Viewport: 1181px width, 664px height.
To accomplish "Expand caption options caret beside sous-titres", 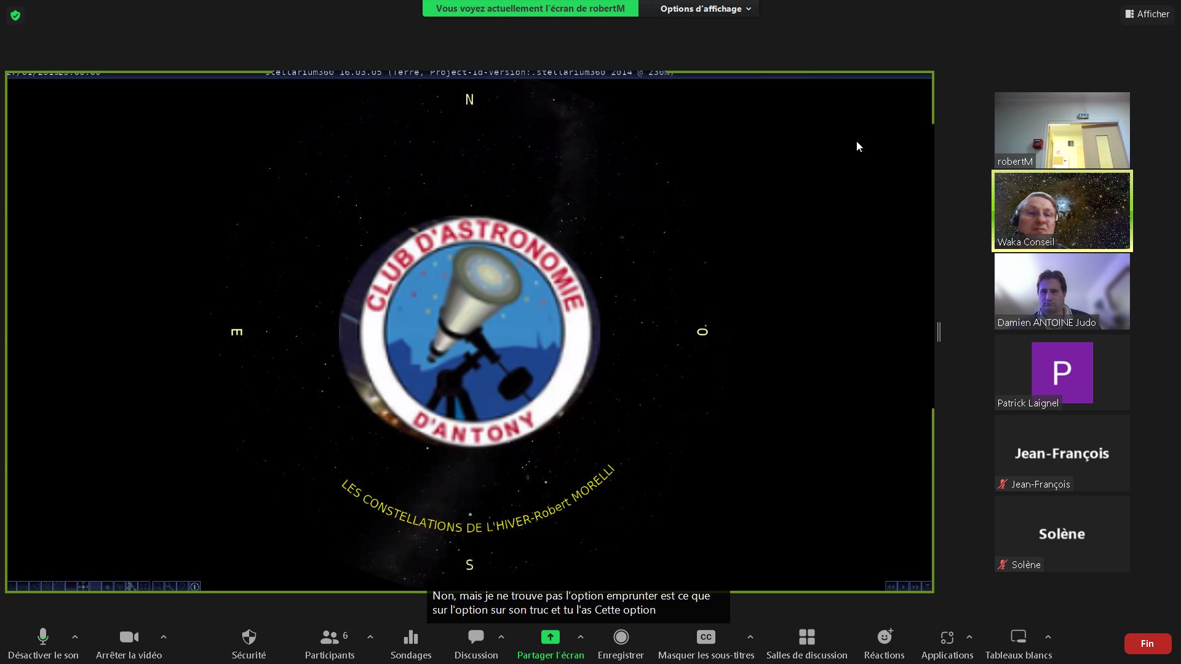I will click(750, 637).
